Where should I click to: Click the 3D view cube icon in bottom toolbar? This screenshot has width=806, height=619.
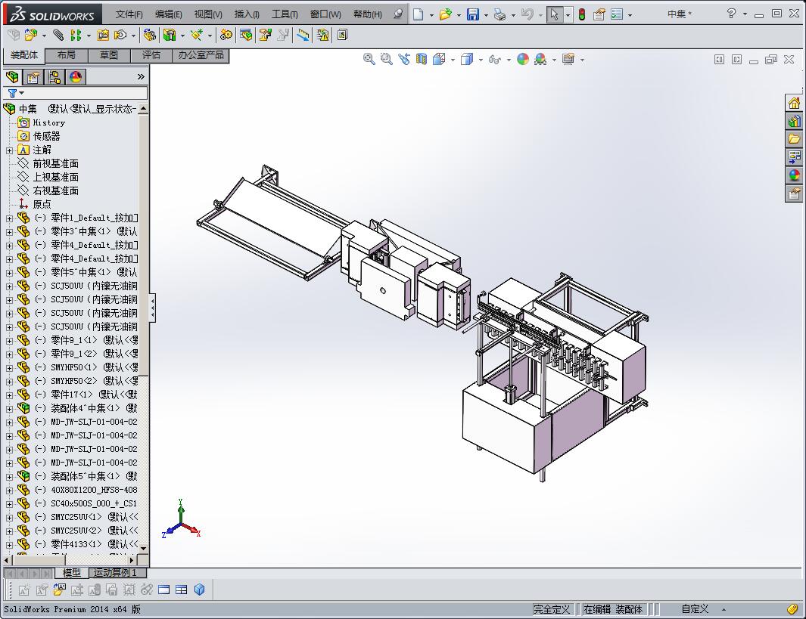(x=200, y=590)
